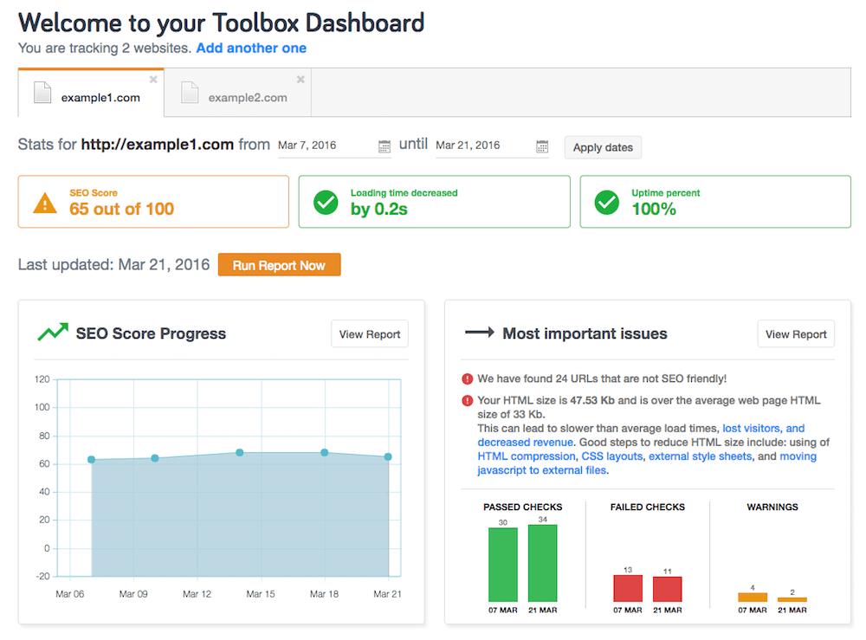Close the example2.com tab

click(300, 77)
